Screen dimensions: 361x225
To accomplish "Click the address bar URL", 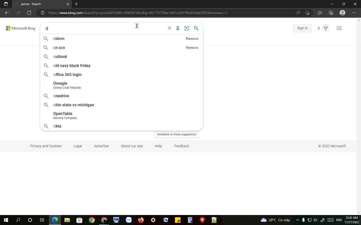I will [138, 13].
